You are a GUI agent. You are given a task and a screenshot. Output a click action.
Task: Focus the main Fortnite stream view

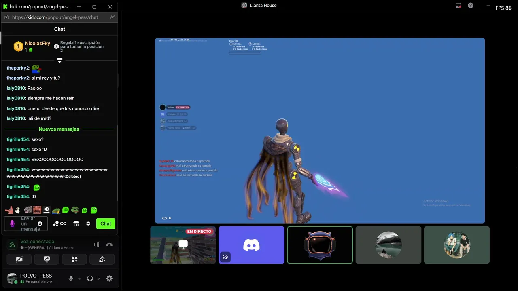click(x=320, y=131)
